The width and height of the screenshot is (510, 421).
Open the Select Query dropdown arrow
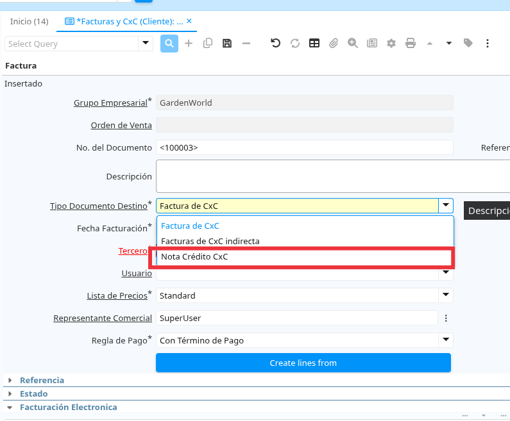146,43
